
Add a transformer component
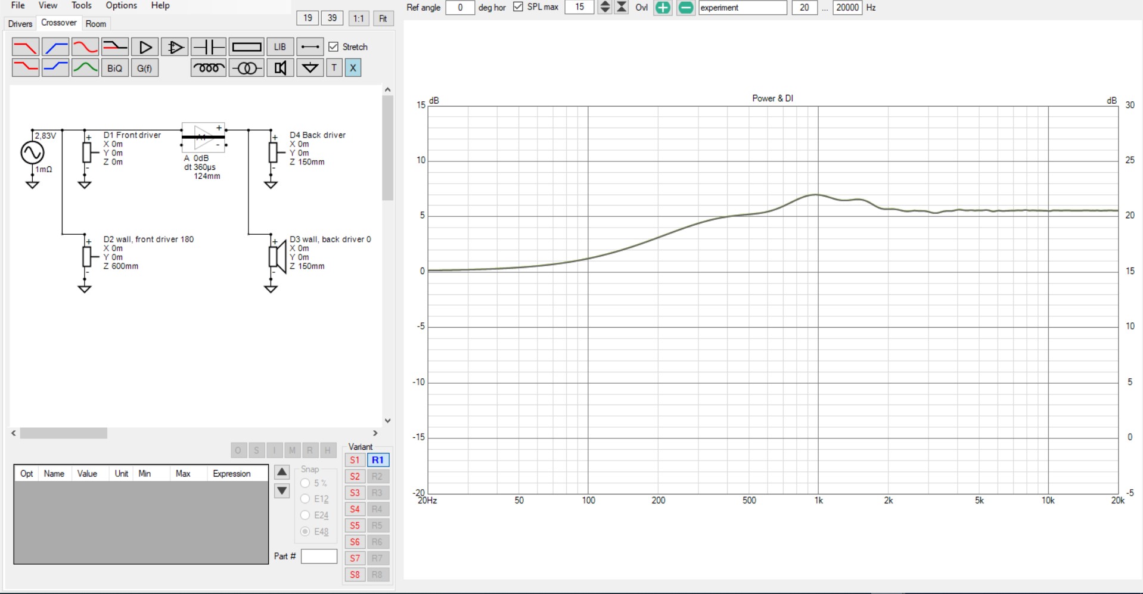[x=247, y=68]
